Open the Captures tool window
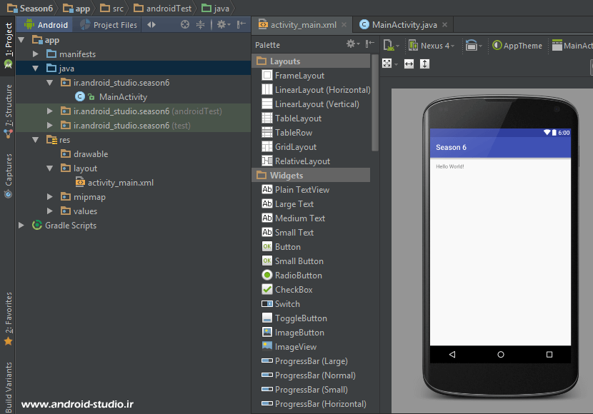This screenshot has height=414, width=593. [8, 176]
